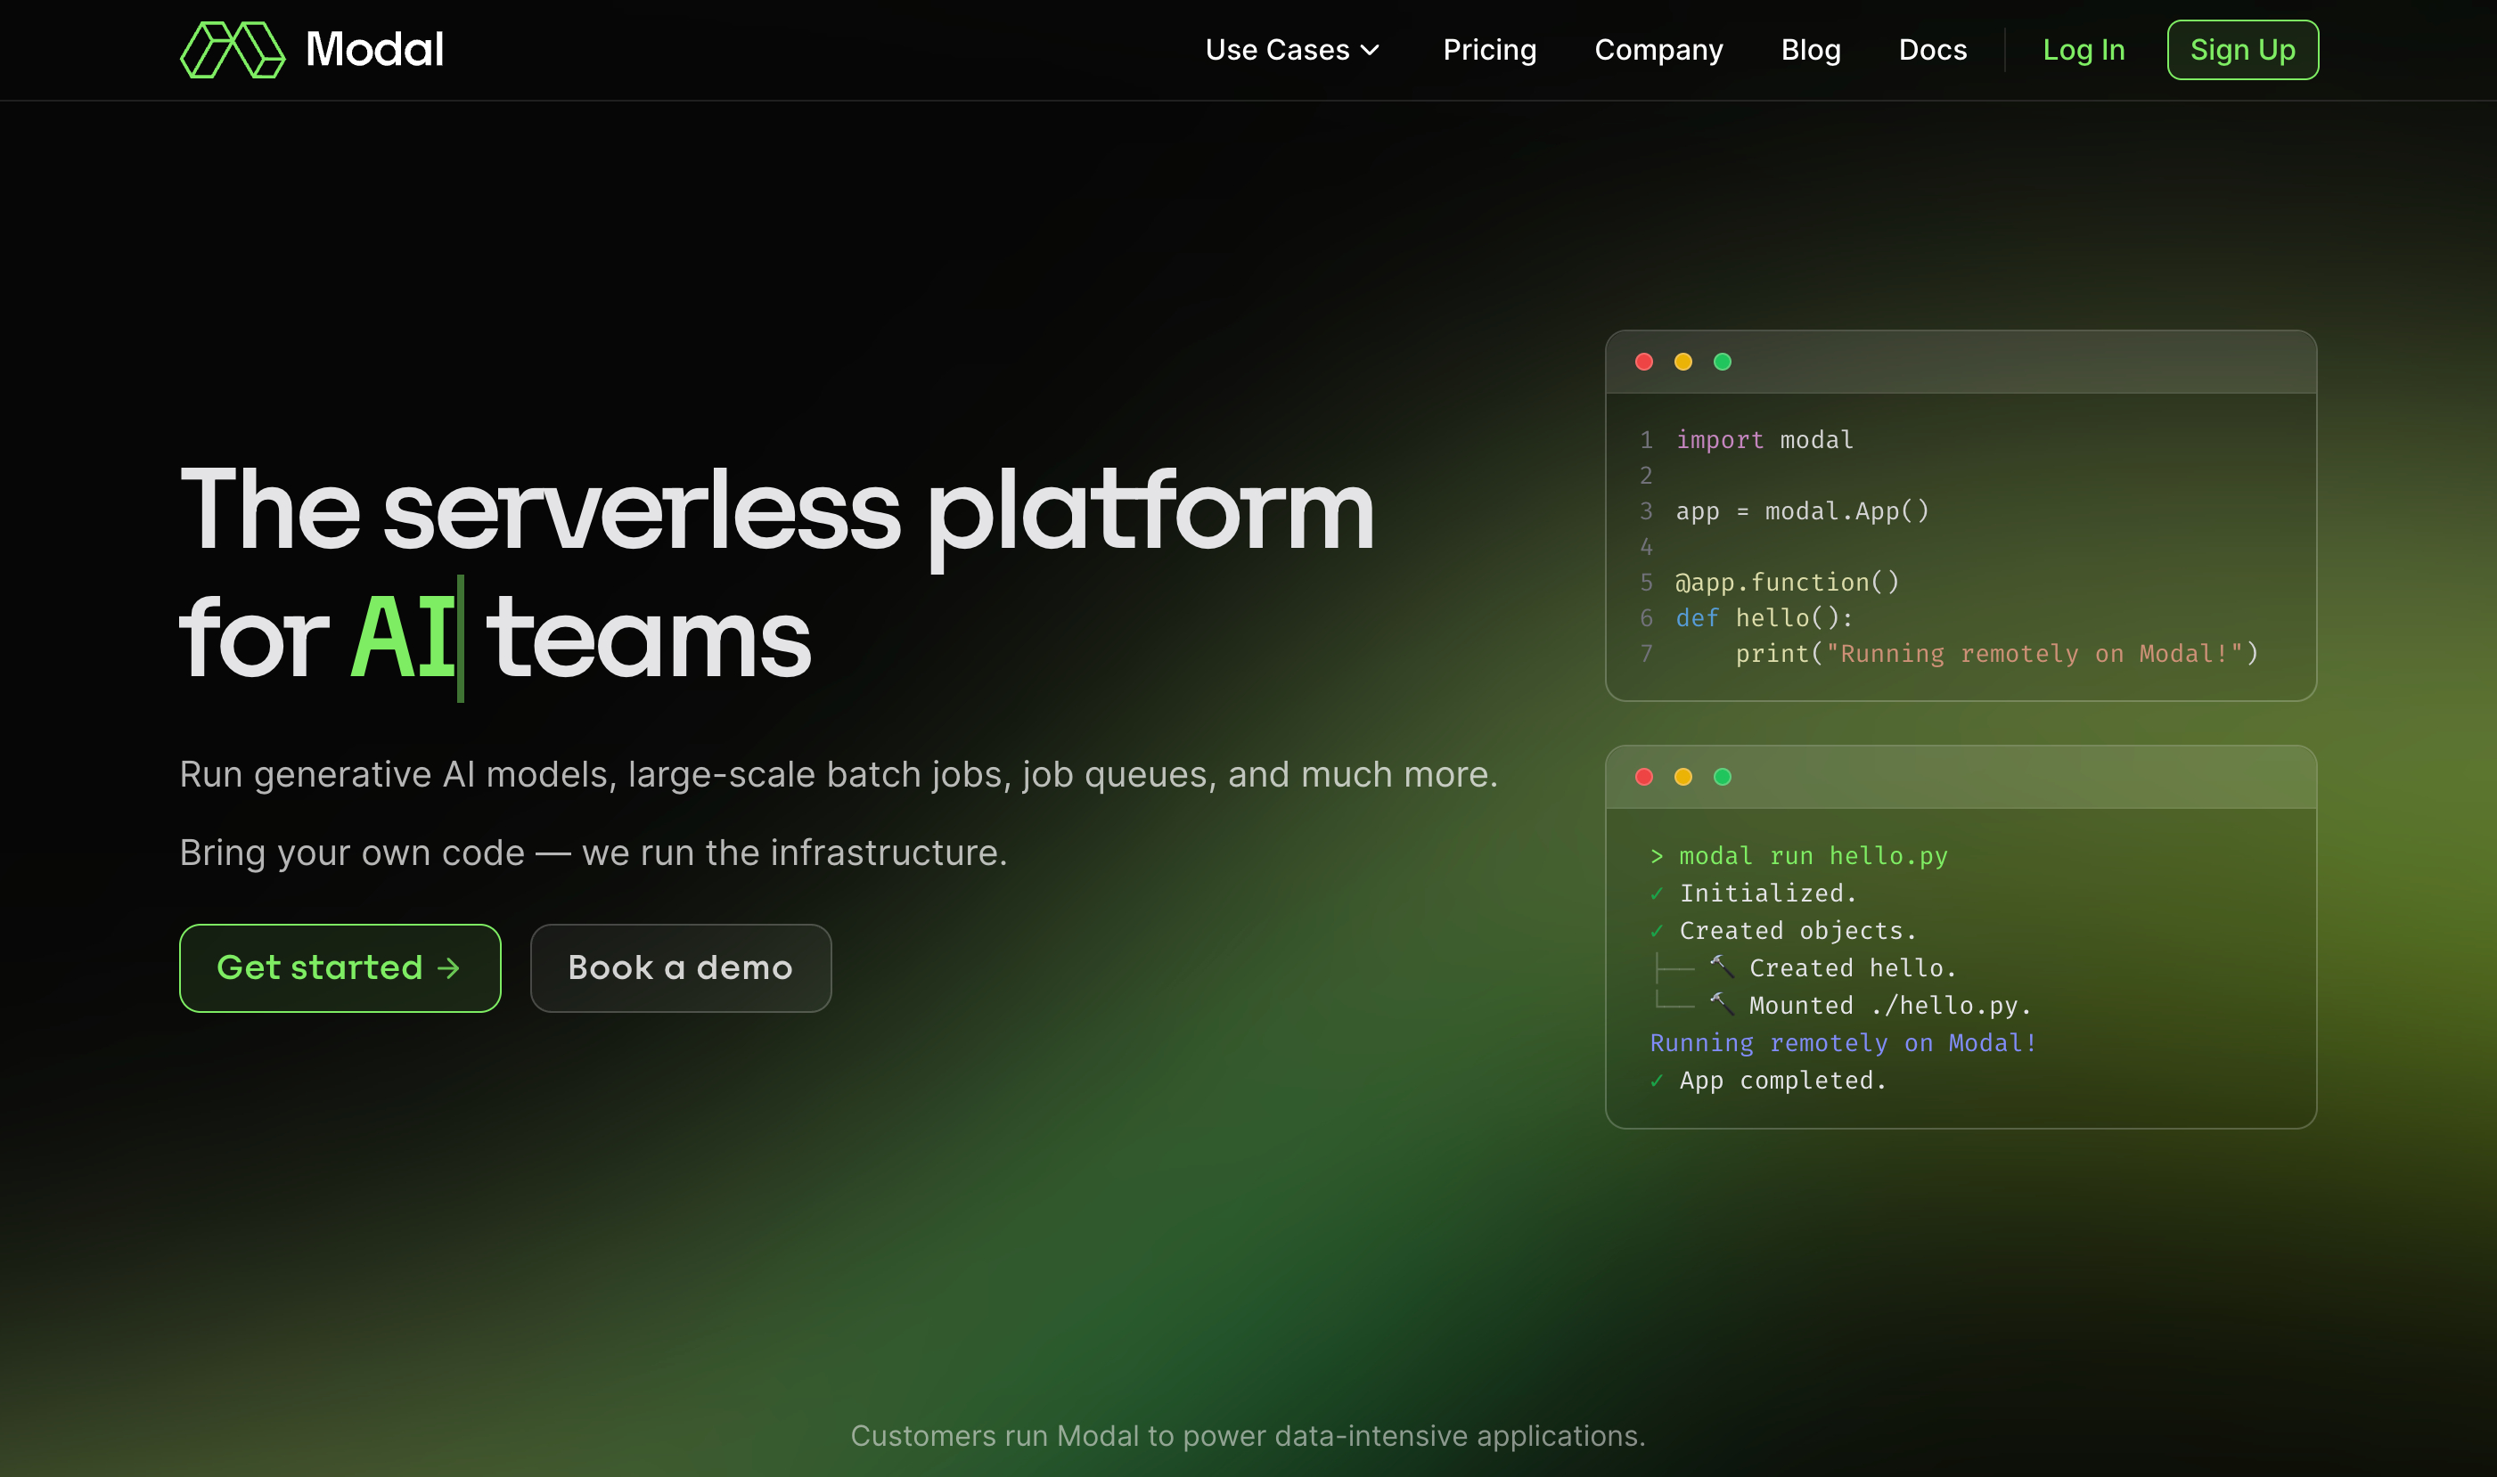Click the 'Created hello.' terminal line

coord(1853,968)
